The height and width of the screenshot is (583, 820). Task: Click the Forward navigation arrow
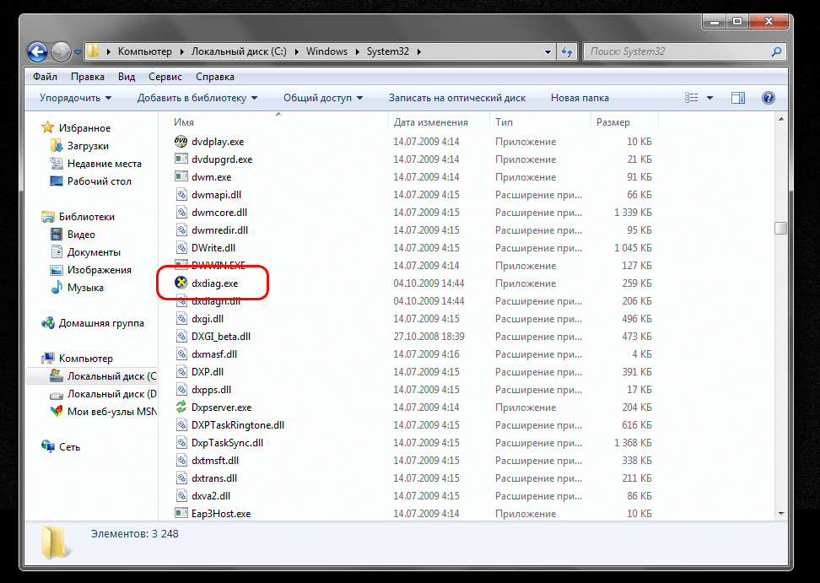[62, 51]
